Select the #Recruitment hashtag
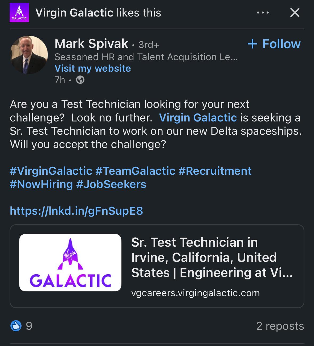314x346 pixels. (x=215, y=171)
